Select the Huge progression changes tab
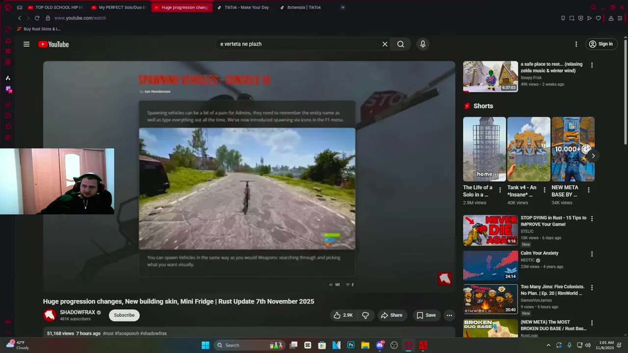Image resolution: width=628 pixels, height=353 pixels. (181, 7)
